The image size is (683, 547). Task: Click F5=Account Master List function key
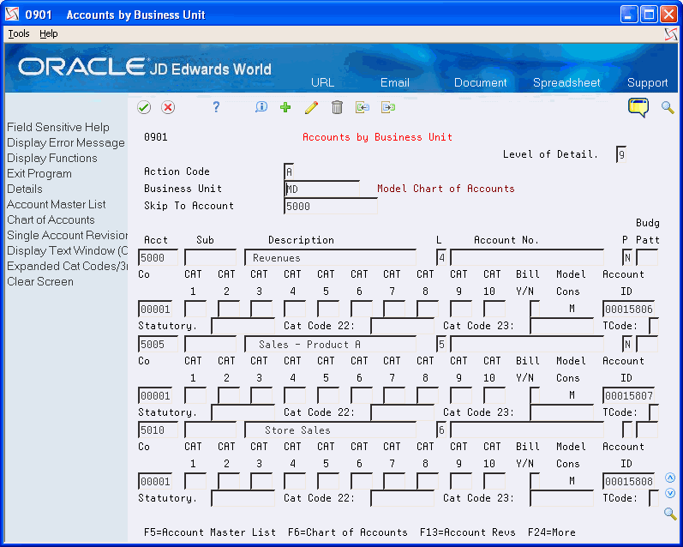(x=210, y=532)
